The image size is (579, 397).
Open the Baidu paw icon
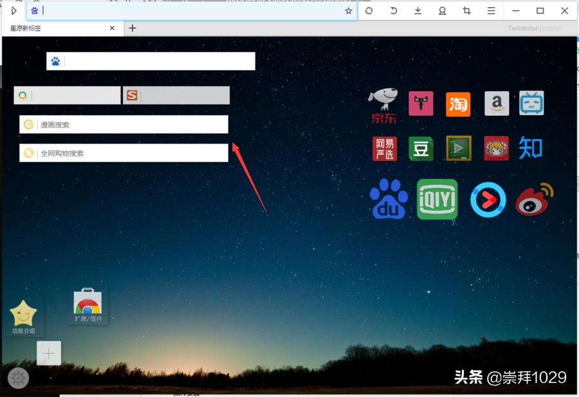388,199
